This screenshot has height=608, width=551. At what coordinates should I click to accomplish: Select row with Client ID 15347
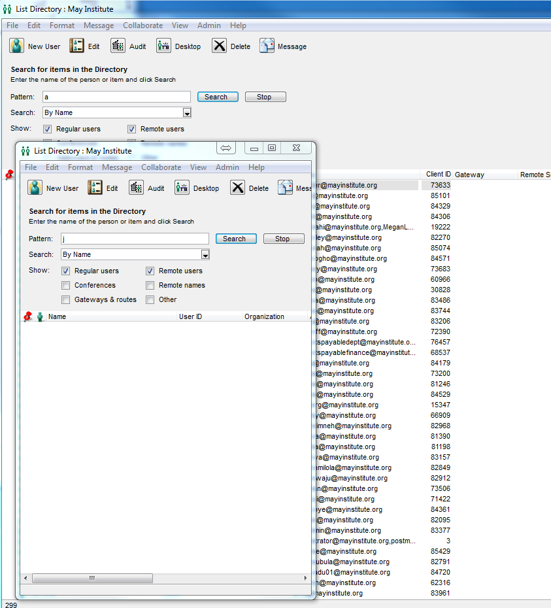point(383,405)
